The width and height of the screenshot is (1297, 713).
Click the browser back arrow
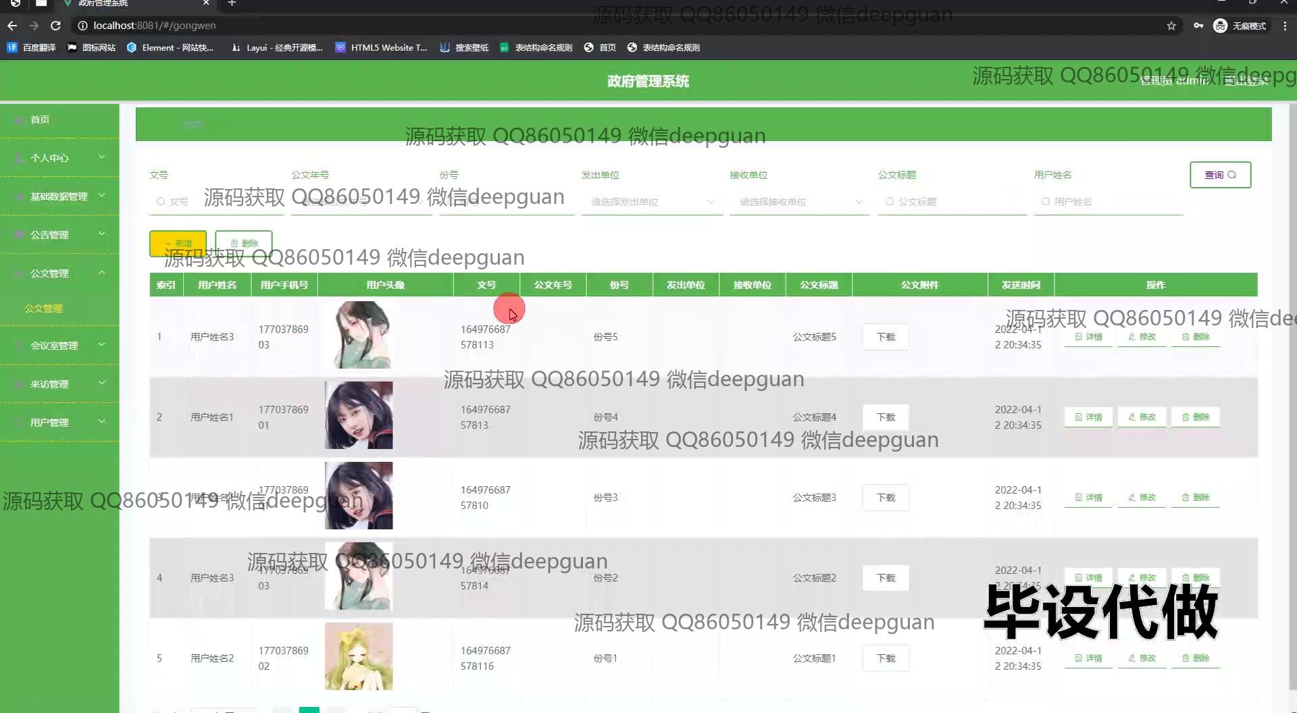[x=12, y=26]
